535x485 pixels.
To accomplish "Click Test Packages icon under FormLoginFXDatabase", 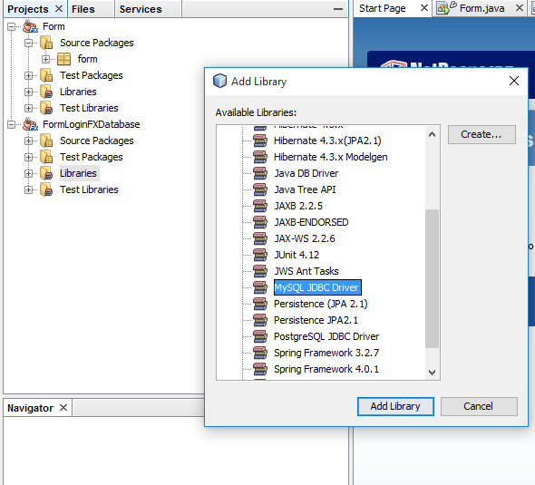I will point(46,157).
